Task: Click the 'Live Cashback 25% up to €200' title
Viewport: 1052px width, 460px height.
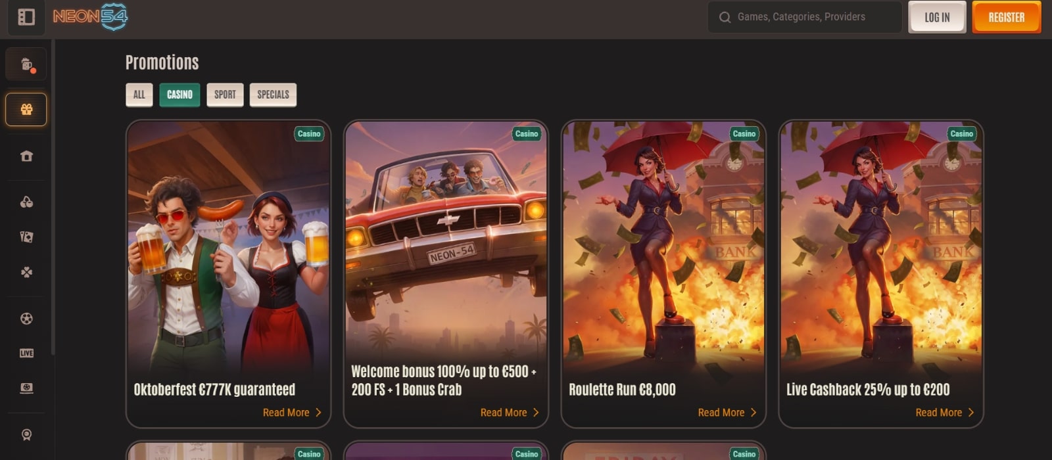Action: 868,390
